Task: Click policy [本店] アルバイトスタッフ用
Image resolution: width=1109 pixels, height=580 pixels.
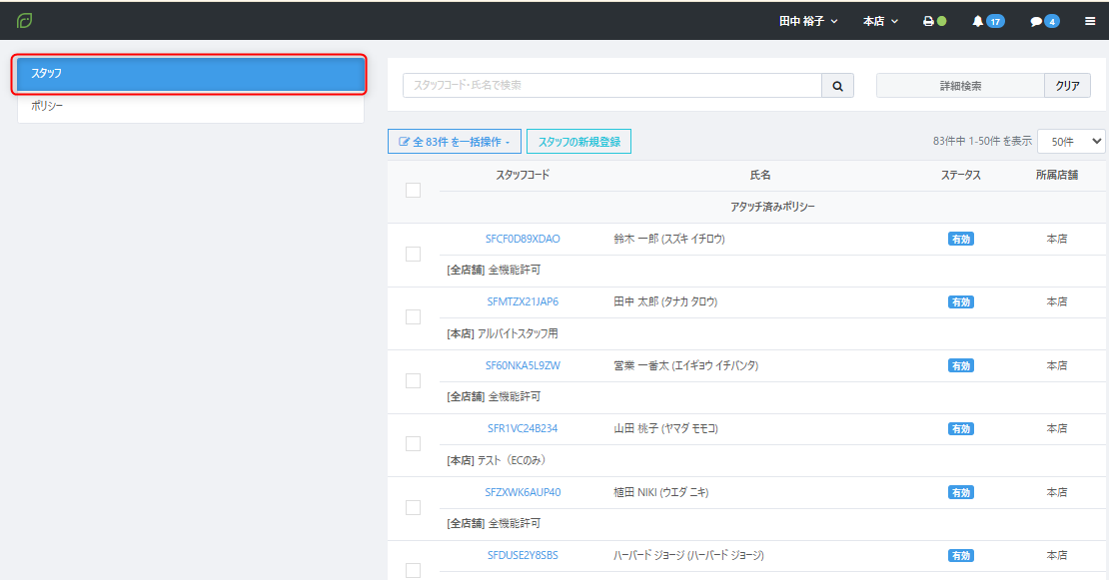Action: click(503, 333)
